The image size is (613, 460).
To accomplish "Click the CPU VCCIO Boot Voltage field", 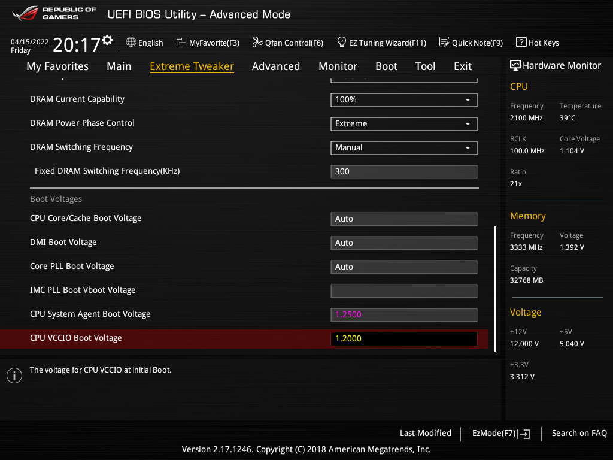I will (x=404, y=339).
